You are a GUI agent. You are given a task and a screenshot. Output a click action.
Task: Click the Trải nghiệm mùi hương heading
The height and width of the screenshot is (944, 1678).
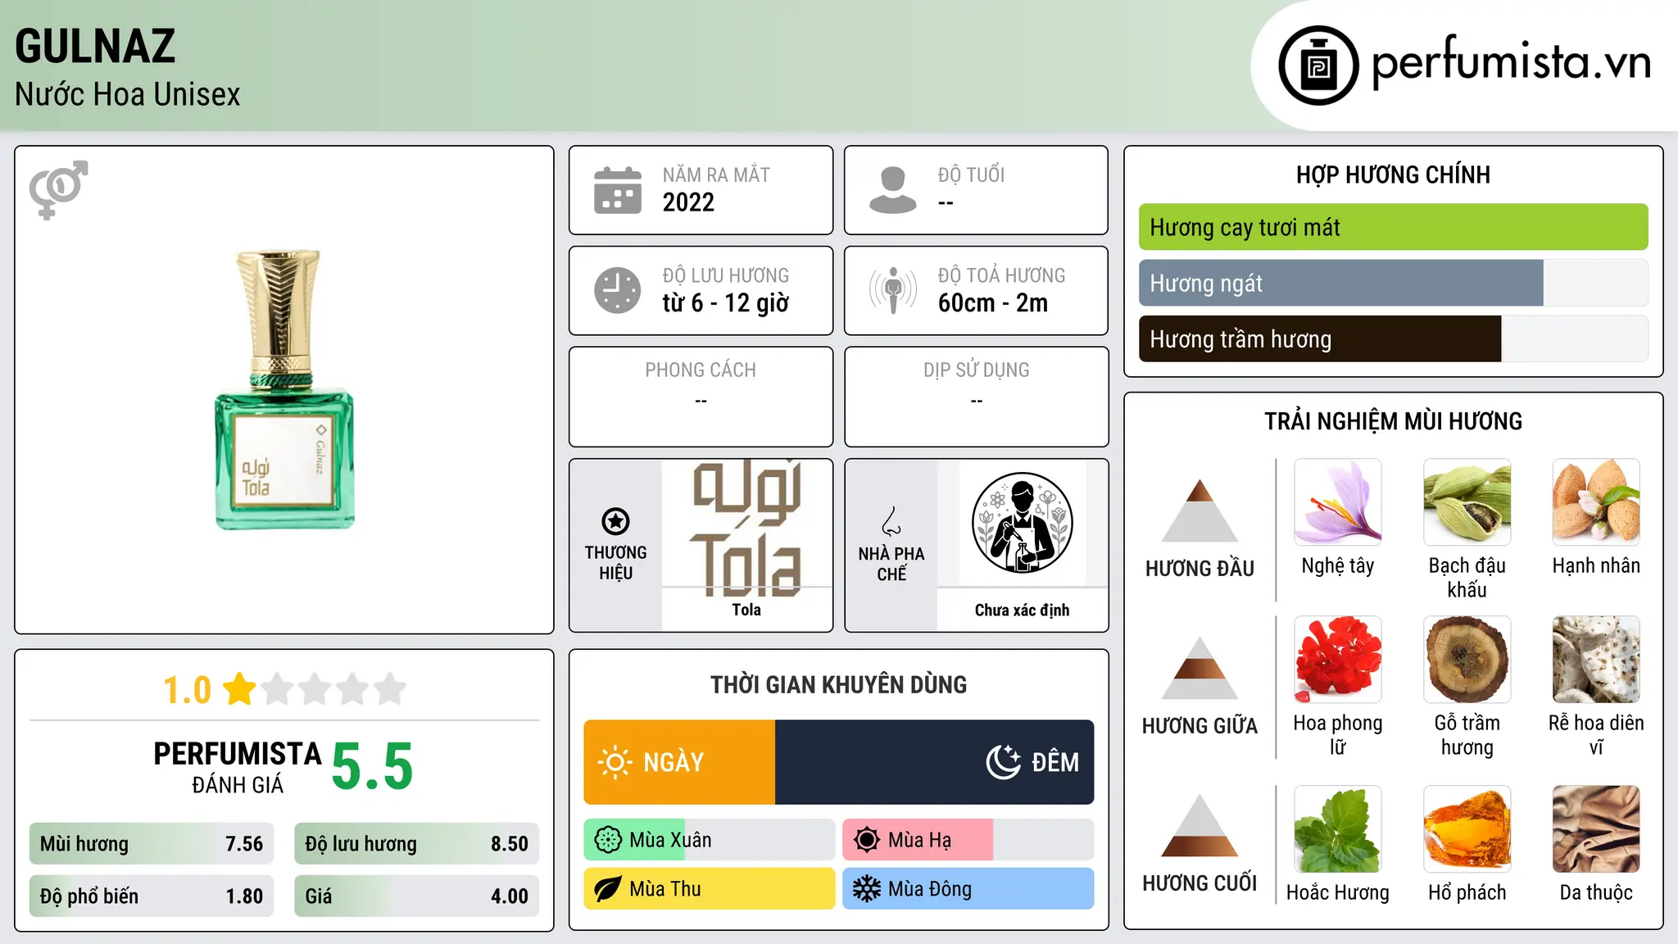(1393, 421)
